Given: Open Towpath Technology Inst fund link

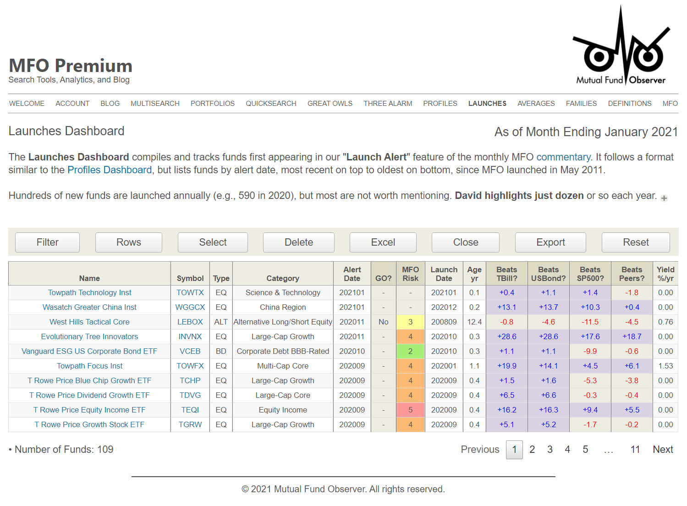Looking at the screenshot, I should point(90,293).
